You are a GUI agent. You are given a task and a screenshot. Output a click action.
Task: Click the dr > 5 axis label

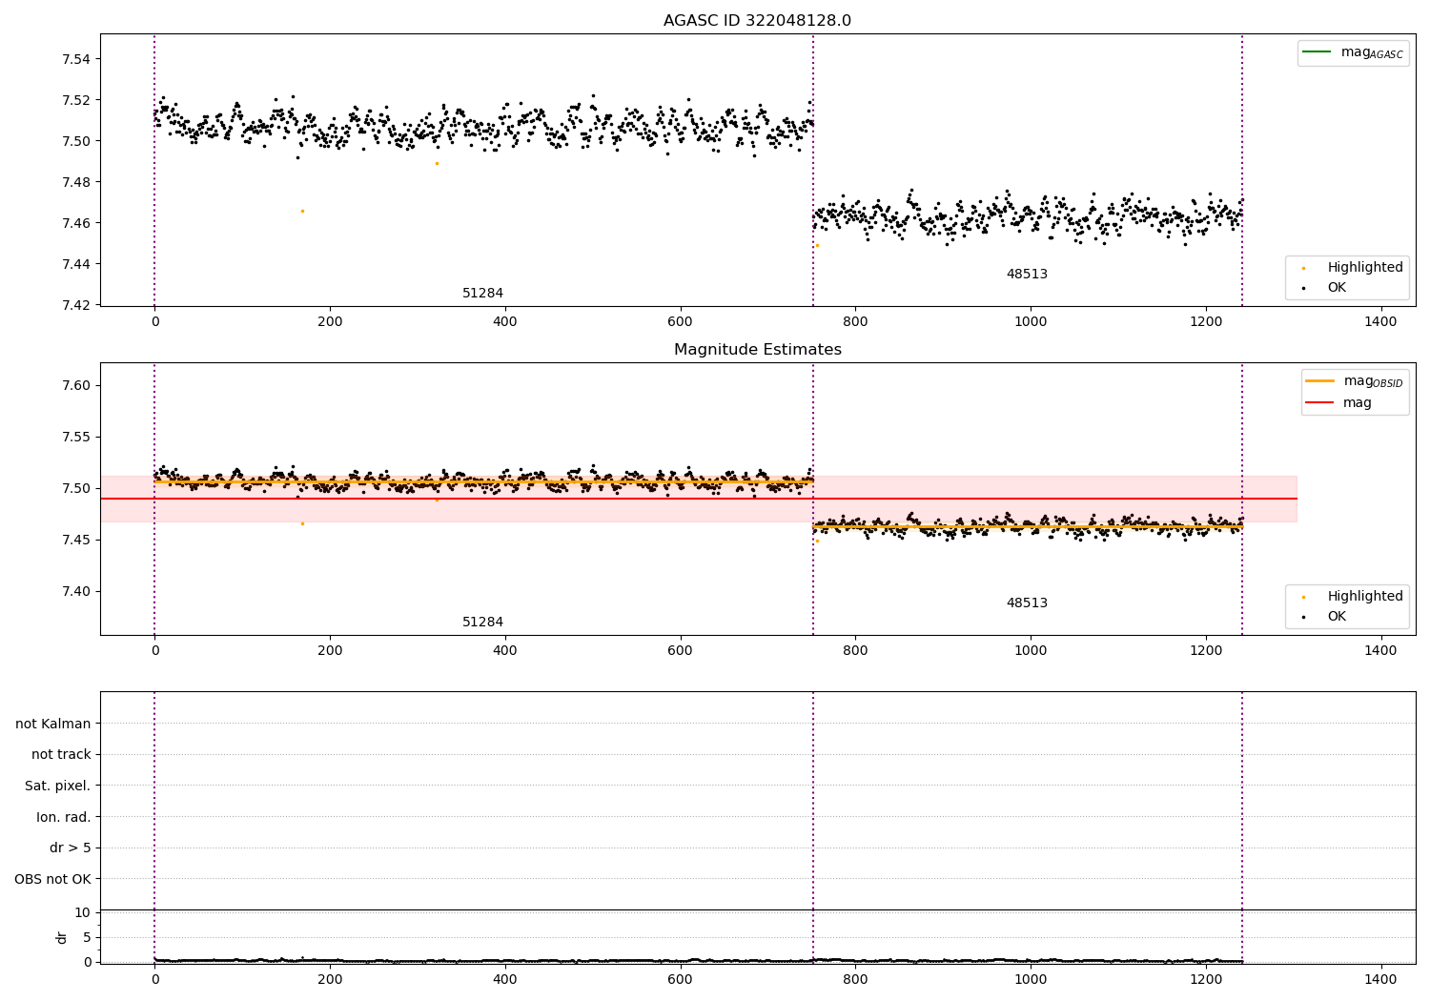coord(71,848)
